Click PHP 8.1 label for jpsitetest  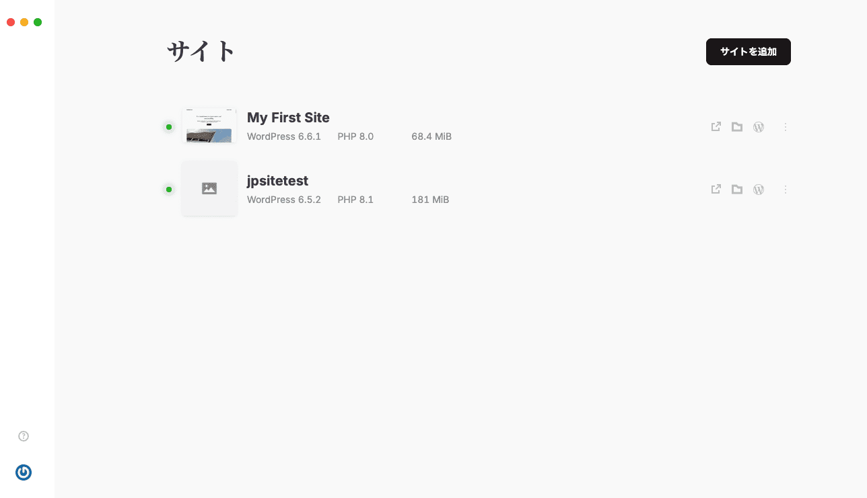pyautogui.click(x=355, y=200)
